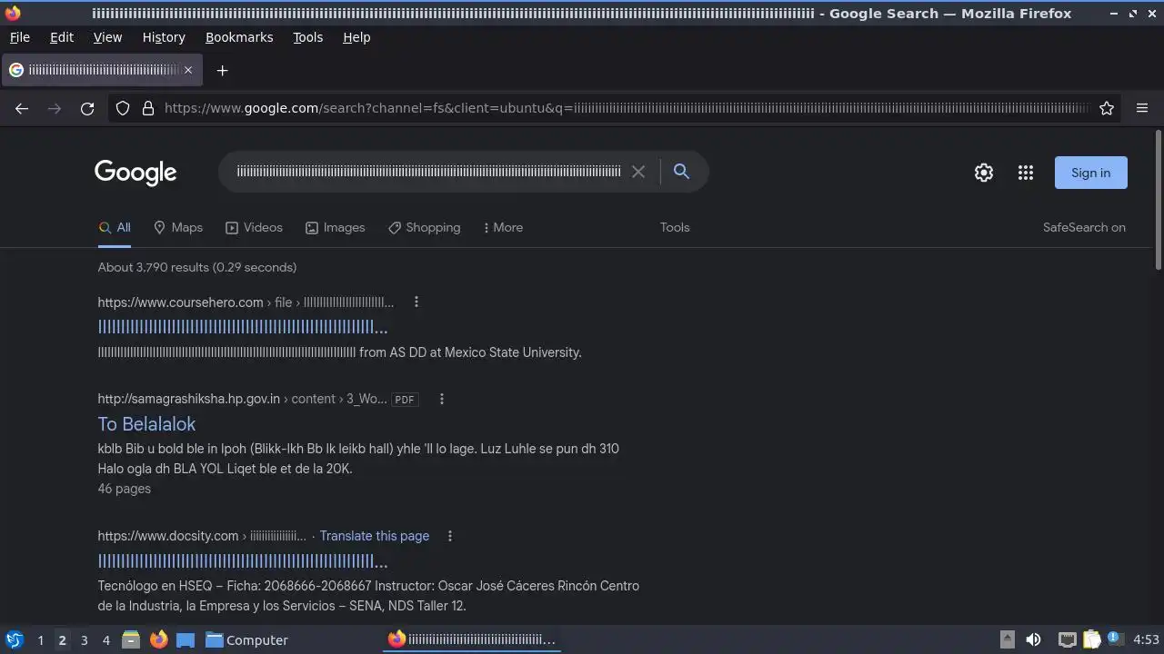Viewport: 1164px width, 654px height.
Task: Open the shield tracking protection icon
Action: coord(123,108)
